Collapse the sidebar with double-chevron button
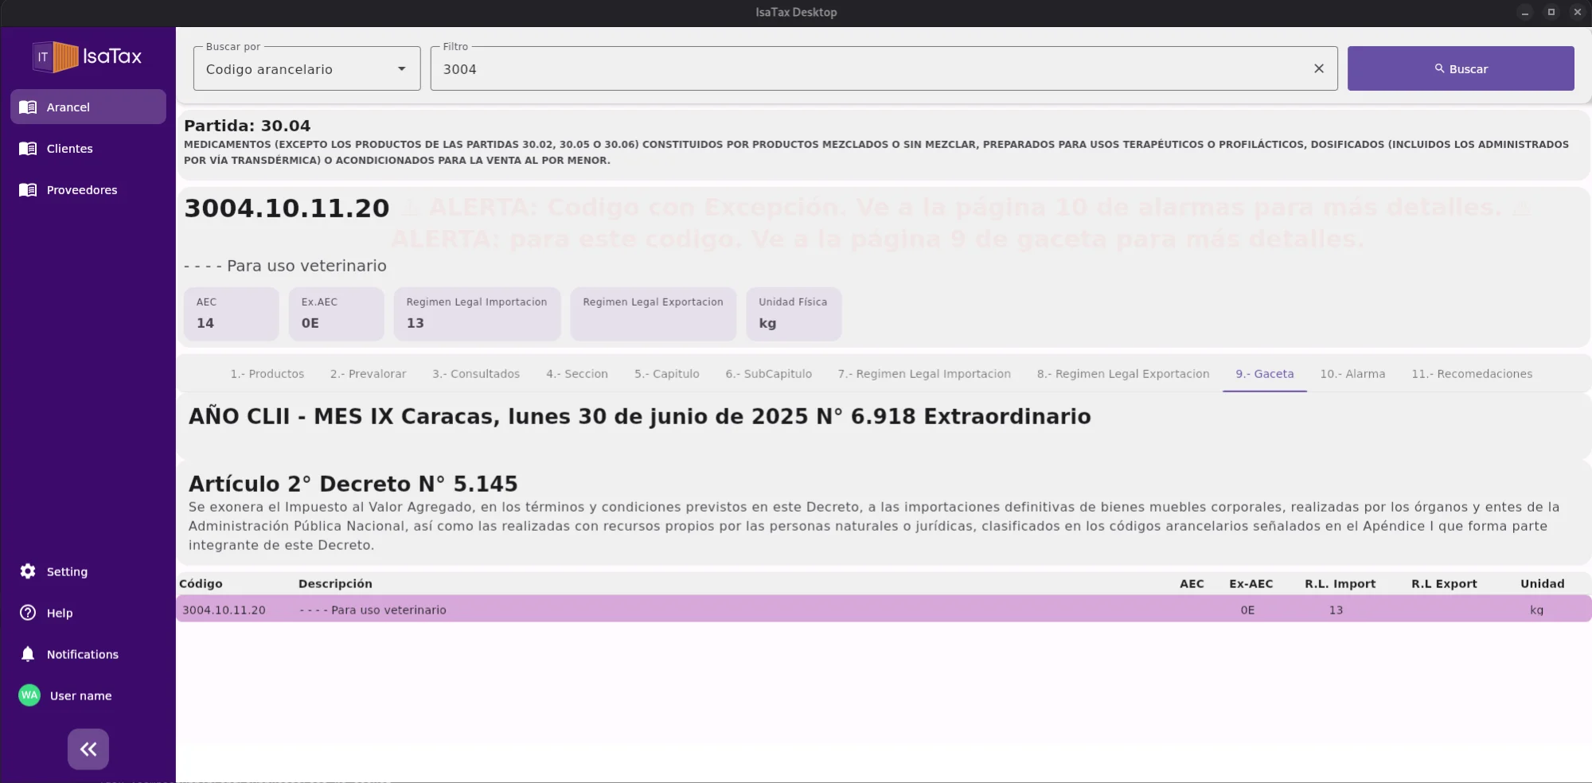The width and height of the screenshot is (1592, 783). 88,748
